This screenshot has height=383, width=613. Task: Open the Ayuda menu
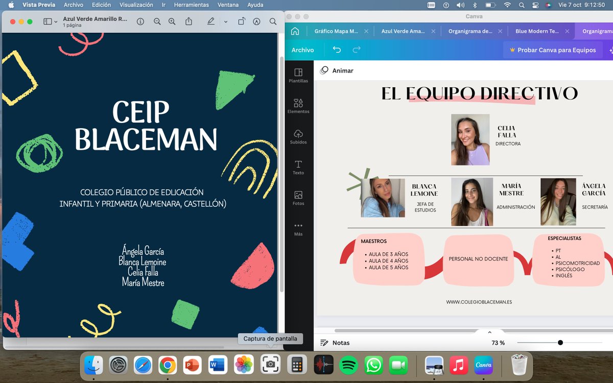tap(255, 5)
